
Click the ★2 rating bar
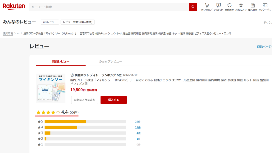click(x=85, y=139)
